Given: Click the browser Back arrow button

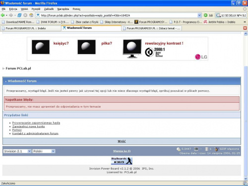Looking at the screenshot, I should pos(2,15).
